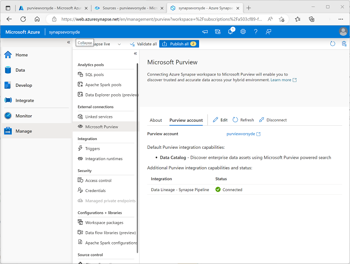Toggle the read aloud icon

(x=270, y=19)
